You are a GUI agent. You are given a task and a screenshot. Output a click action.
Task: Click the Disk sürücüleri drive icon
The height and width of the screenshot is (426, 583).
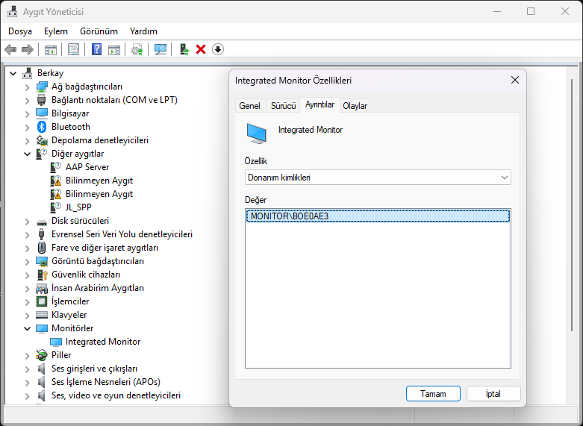tap(42, 222)
